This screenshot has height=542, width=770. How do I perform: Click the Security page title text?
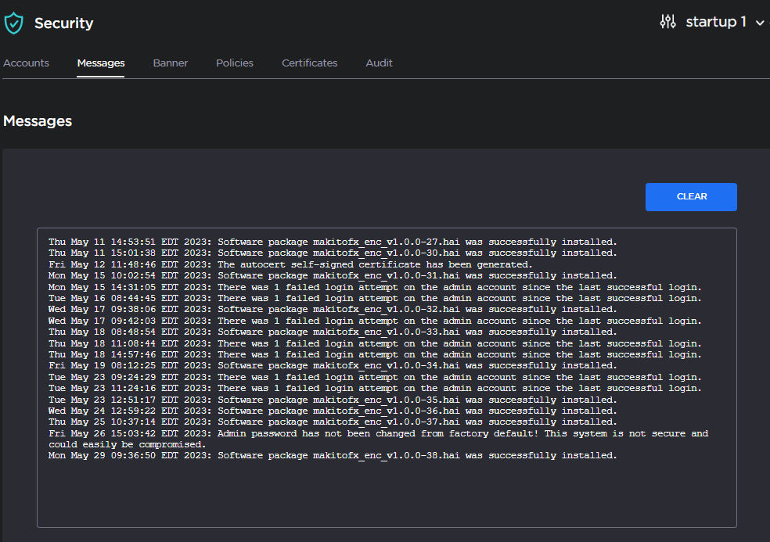63,23
